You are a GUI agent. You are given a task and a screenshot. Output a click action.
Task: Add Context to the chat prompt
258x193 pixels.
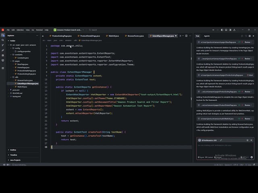coord(209,157)
